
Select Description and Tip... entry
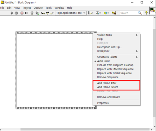pyautogui.click(x=116, y=47)
